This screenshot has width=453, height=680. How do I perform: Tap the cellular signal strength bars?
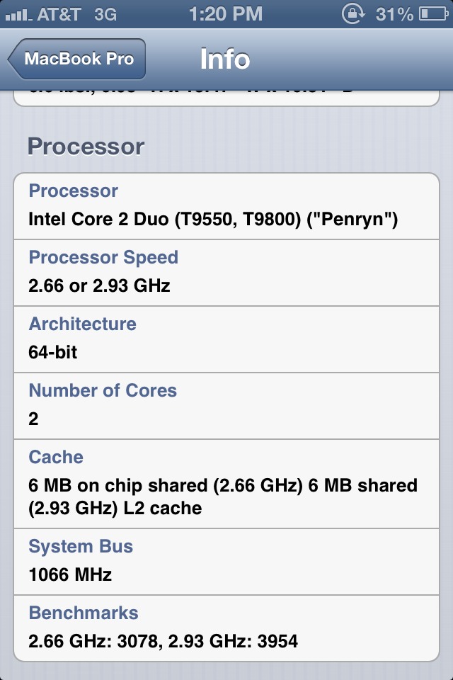pyautogui.click(x=18, y=15)
